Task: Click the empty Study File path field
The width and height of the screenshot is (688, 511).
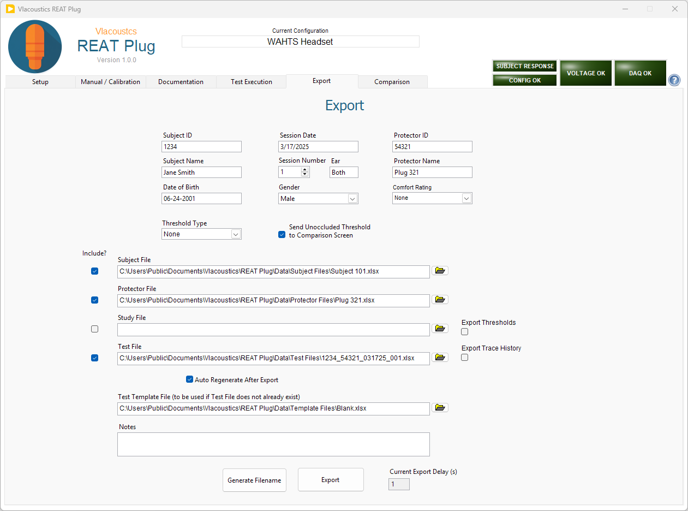Action: 273,329
